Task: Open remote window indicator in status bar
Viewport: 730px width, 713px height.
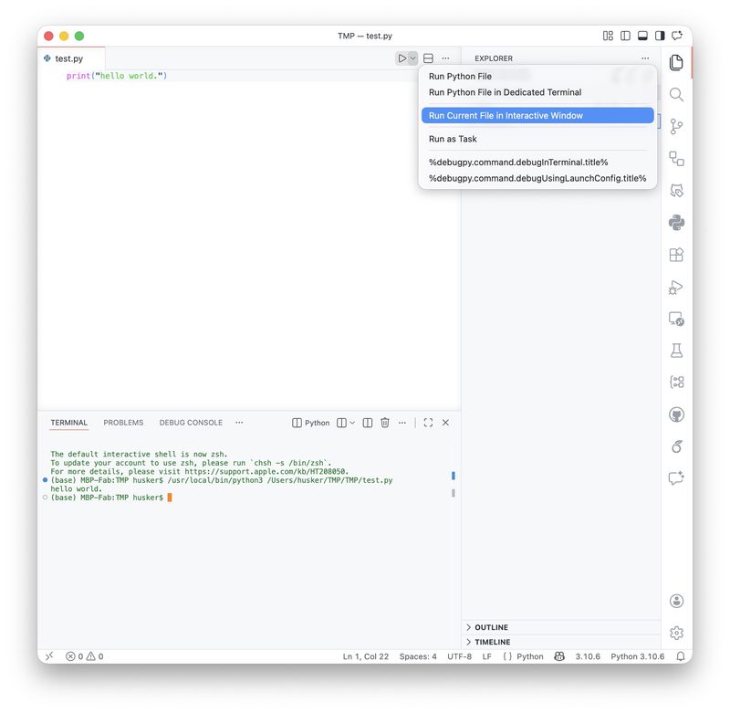Action: (49, 656)
